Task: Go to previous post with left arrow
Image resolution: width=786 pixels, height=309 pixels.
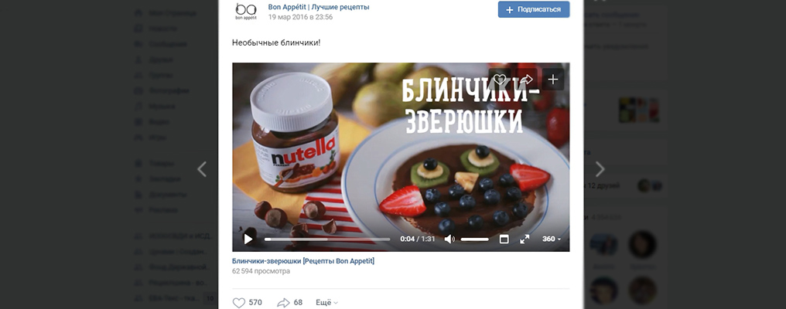Action: pos(202,169)
